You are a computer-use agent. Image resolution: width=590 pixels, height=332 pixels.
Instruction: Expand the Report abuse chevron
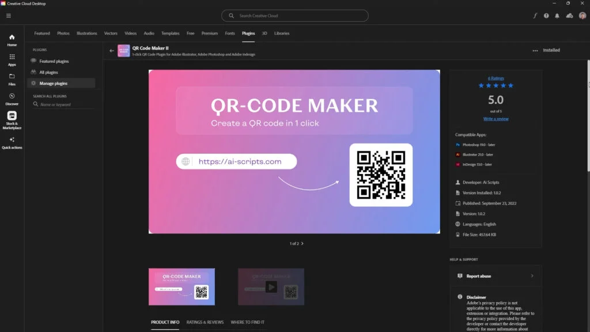[532, 276]
